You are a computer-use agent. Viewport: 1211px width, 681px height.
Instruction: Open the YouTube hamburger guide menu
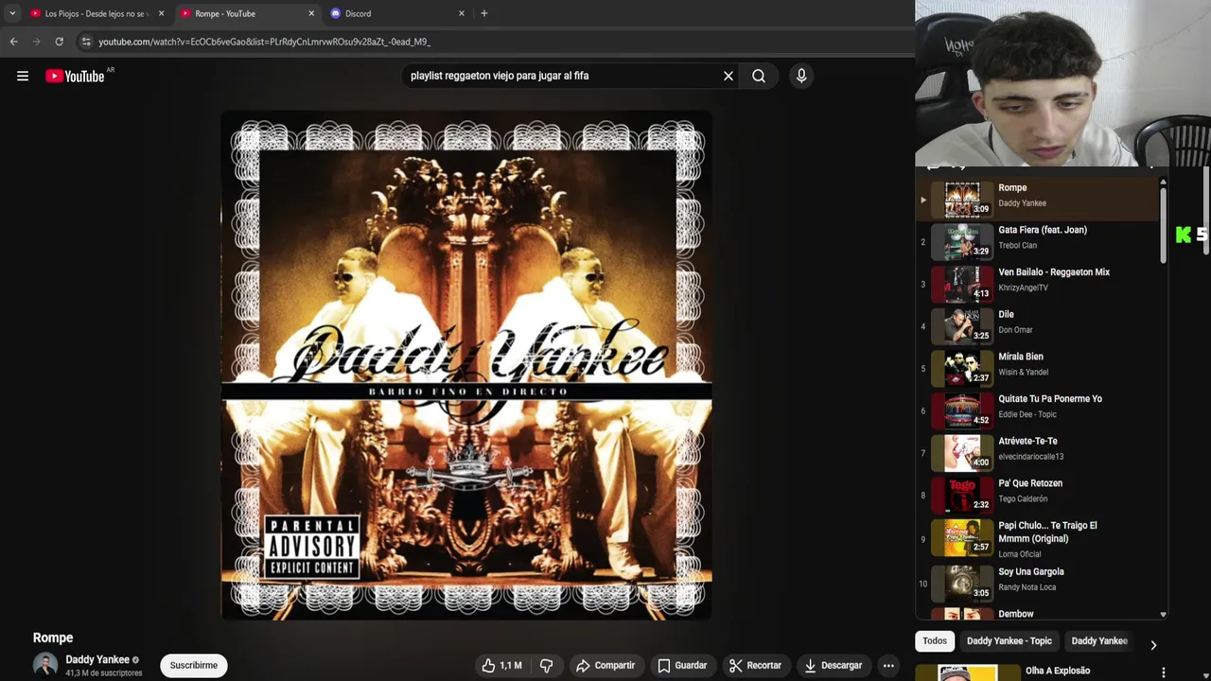23,76
